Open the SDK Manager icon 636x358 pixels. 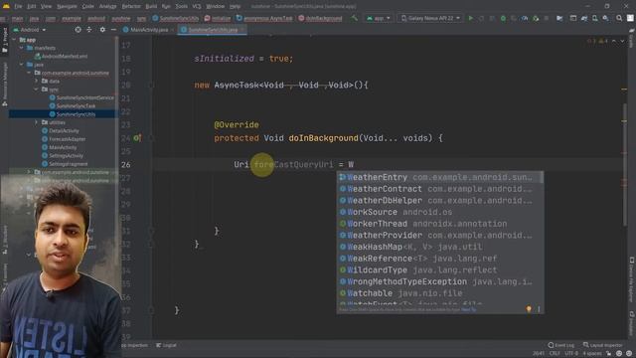pos(605,18)
